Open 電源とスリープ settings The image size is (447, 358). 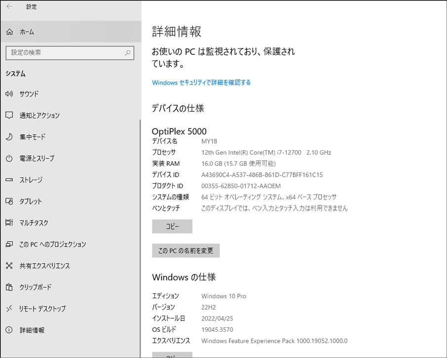click(71, 158)
